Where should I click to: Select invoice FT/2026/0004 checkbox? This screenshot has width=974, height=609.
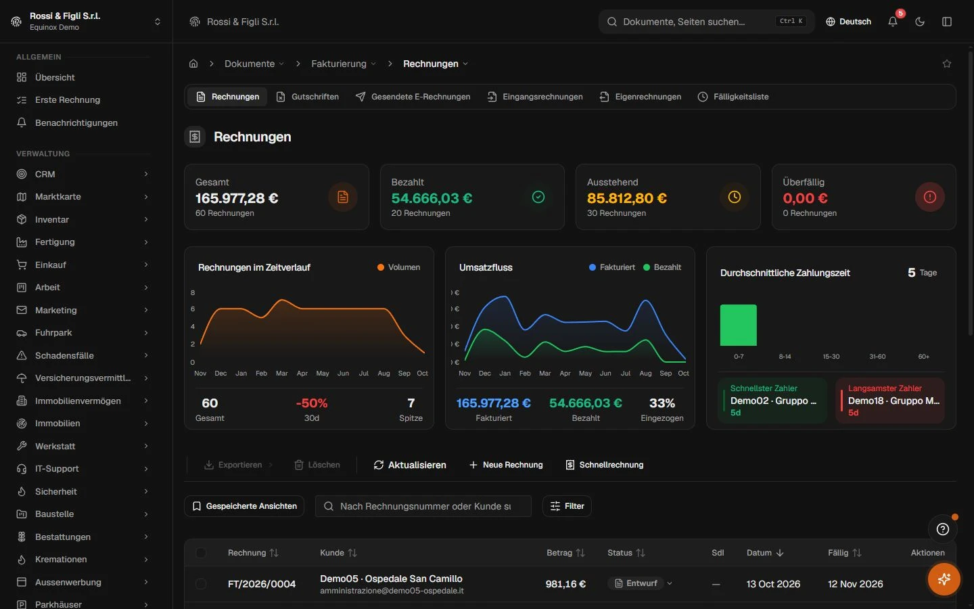pyautogui.click(x=201, y=584)
